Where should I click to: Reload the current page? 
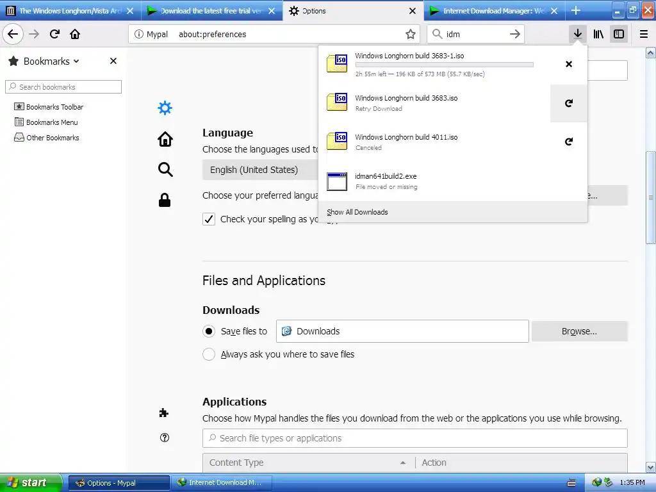coord(54,34)
